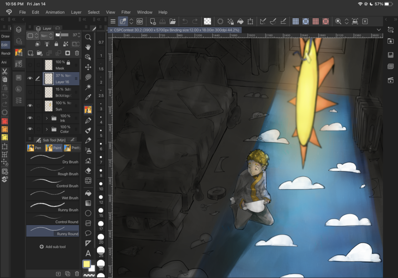
Task: Open the layer blending mode dropdown
Action: tap(46, 35)
